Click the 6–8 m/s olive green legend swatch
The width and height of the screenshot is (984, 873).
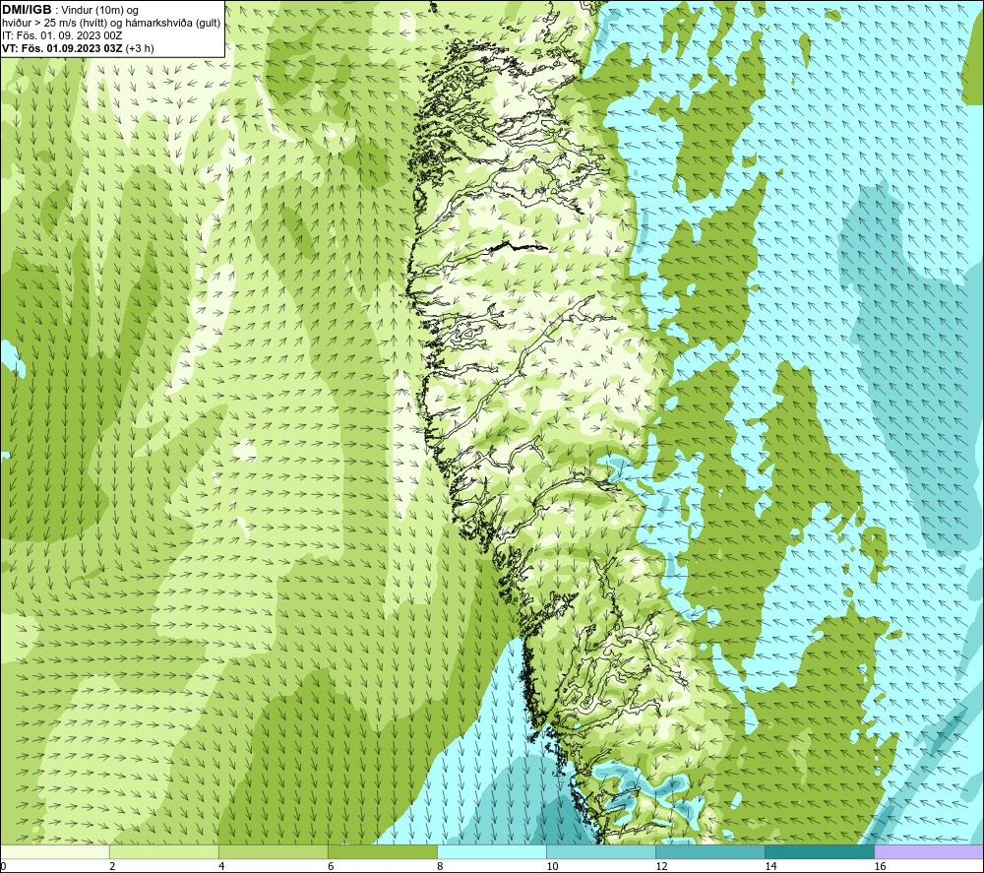pos(382,851)
